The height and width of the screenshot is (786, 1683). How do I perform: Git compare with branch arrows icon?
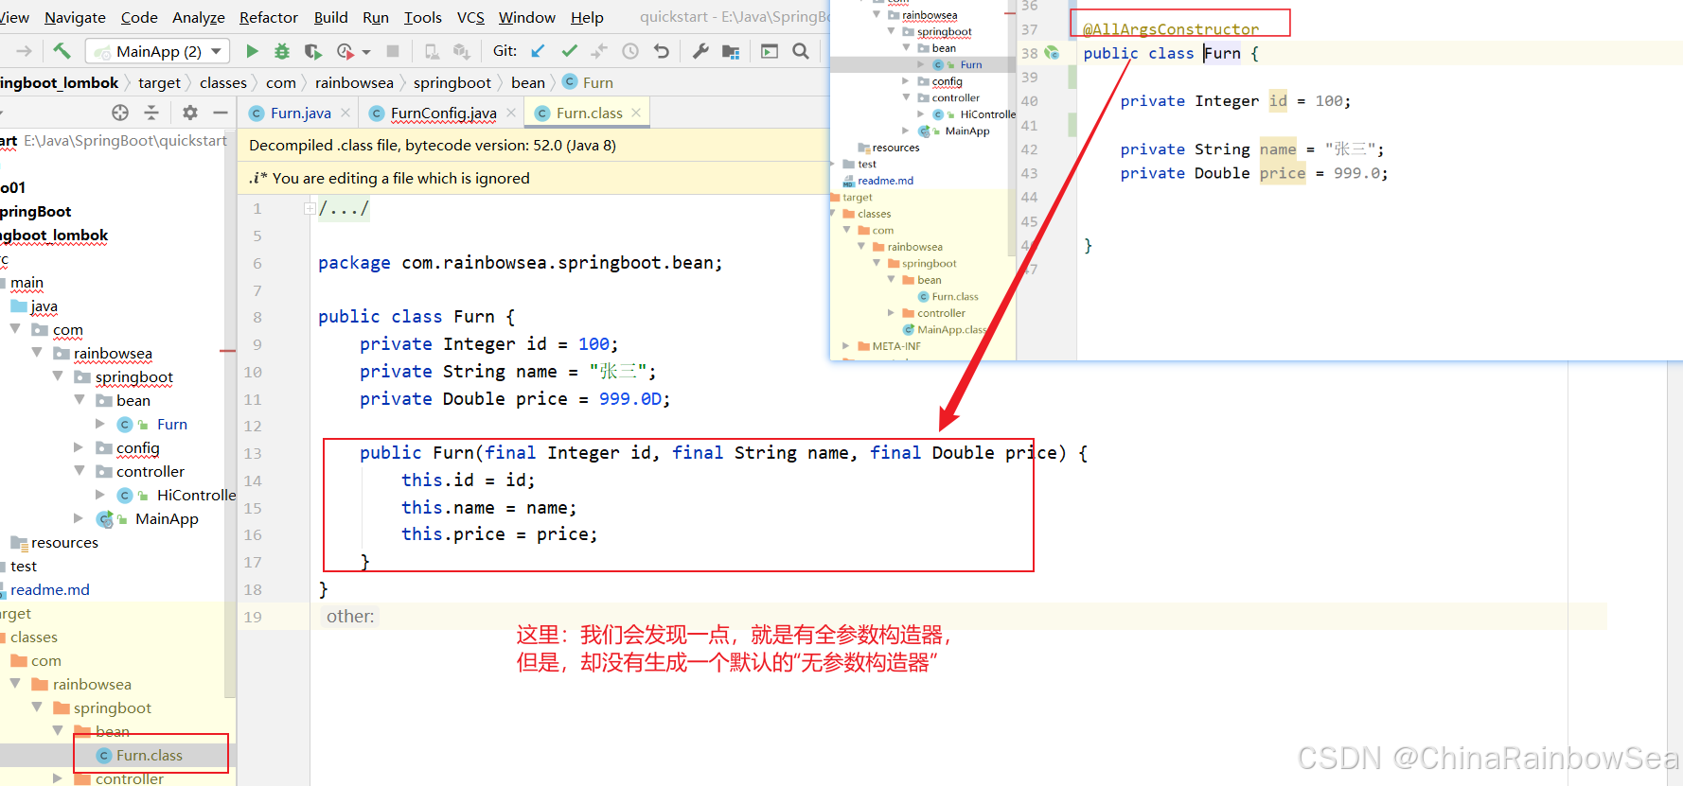click(599, 51)
